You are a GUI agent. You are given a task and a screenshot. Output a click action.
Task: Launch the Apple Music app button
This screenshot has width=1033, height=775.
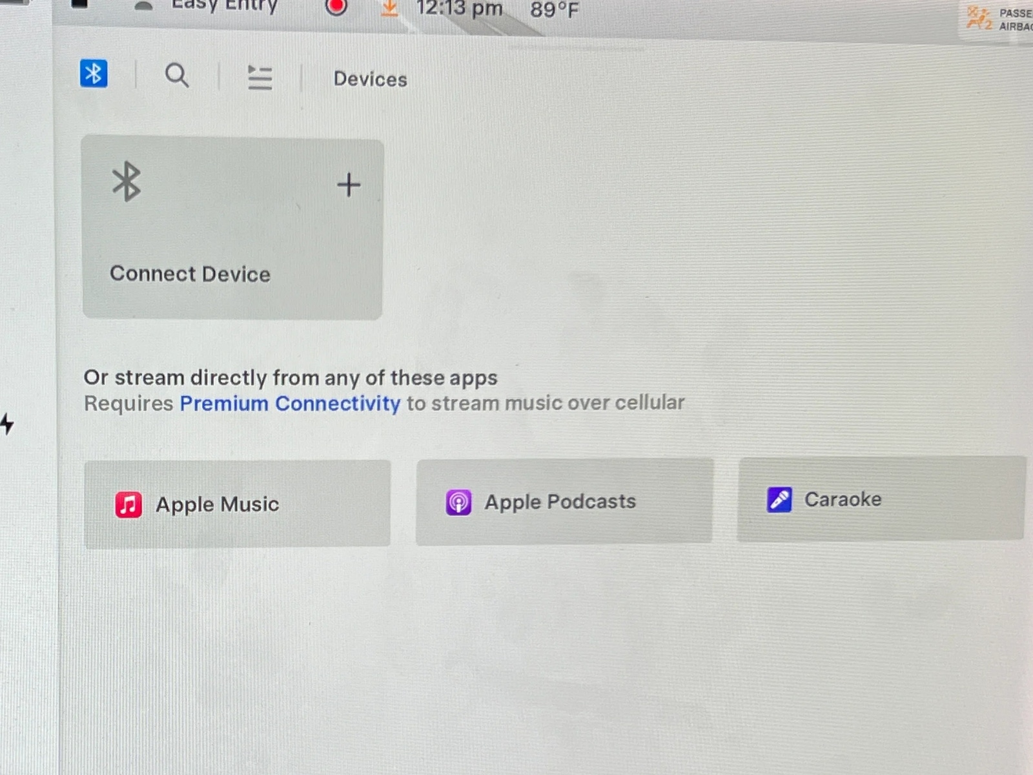[x=237, y=504]
